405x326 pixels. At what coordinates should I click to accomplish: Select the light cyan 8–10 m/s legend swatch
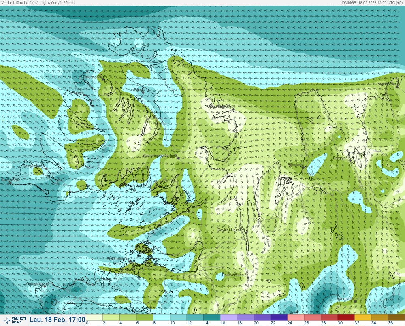162,317
